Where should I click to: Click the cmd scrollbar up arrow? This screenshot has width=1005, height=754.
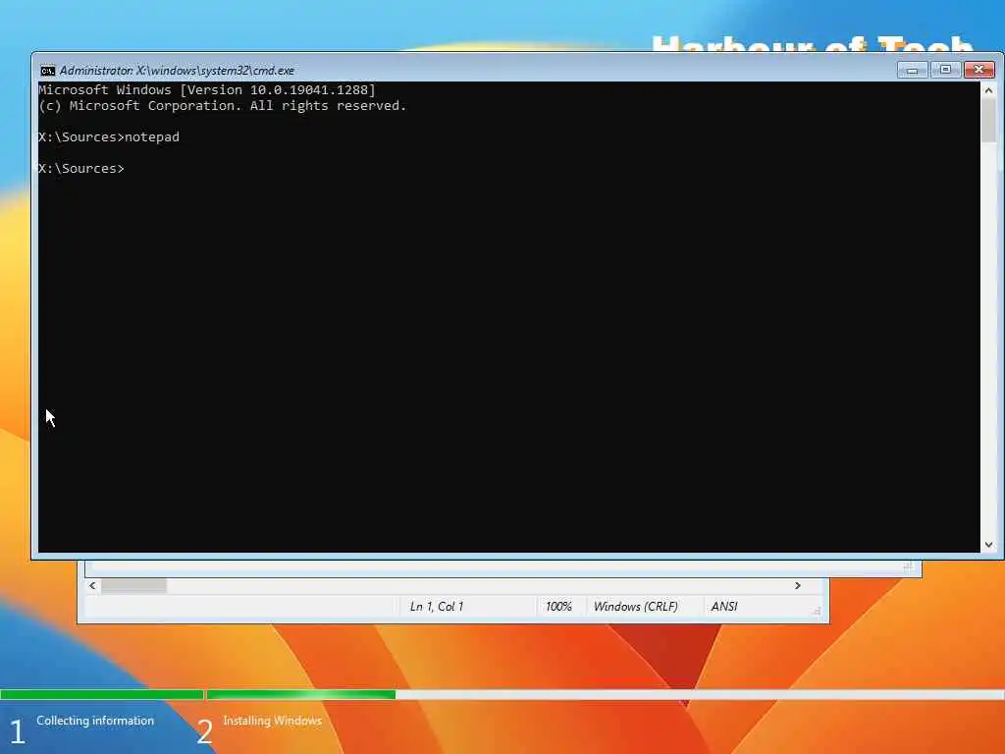pyautogui.click(x=988, y=90)
